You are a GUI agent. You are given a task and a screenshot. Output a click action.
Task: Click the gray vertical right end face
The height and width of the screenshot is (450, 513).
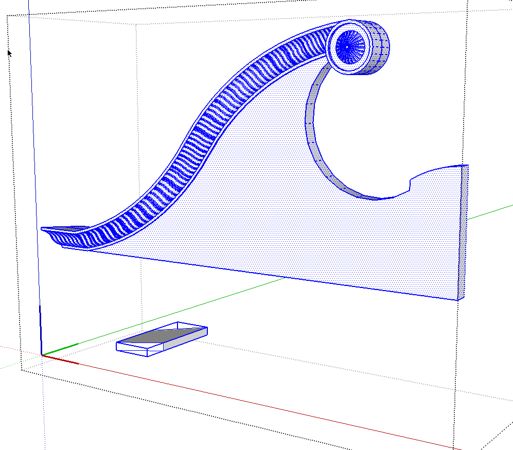click(464, 231)
